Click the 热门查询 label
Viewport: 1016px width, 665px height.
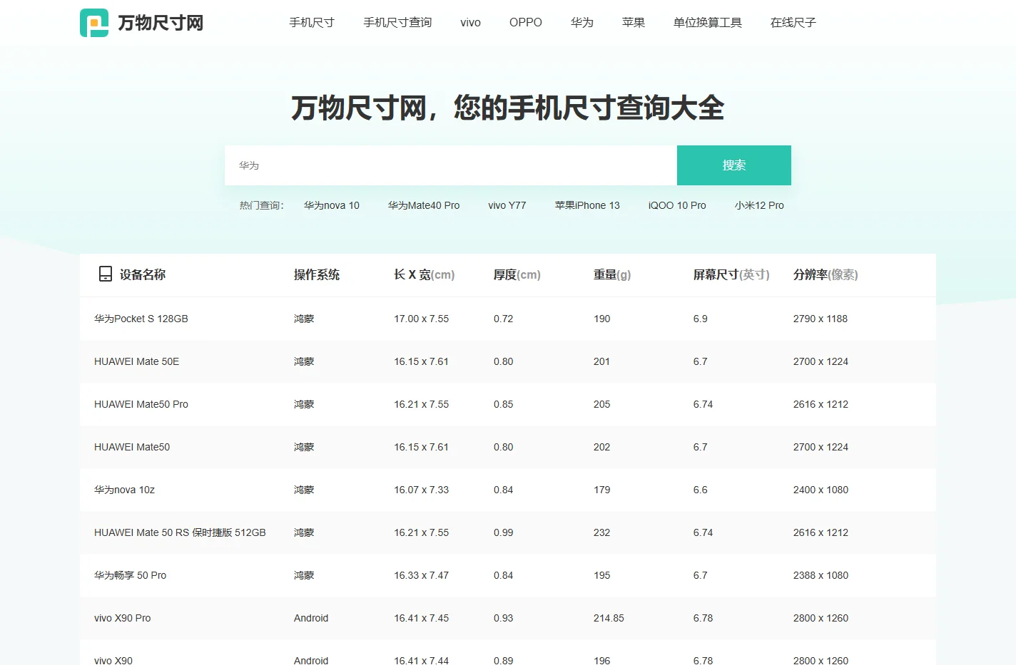click(262, 205)
